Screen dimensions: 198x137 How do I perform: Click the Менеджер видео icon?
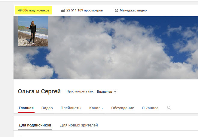tap(116, 10)
